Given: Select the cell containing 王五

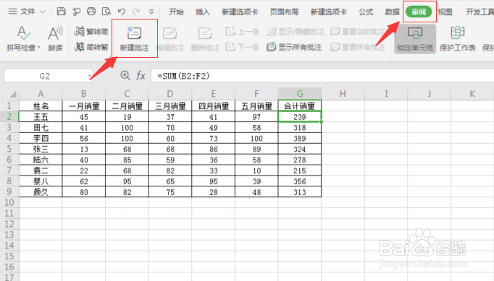Looking at the screenshot, I should point(41,117).
